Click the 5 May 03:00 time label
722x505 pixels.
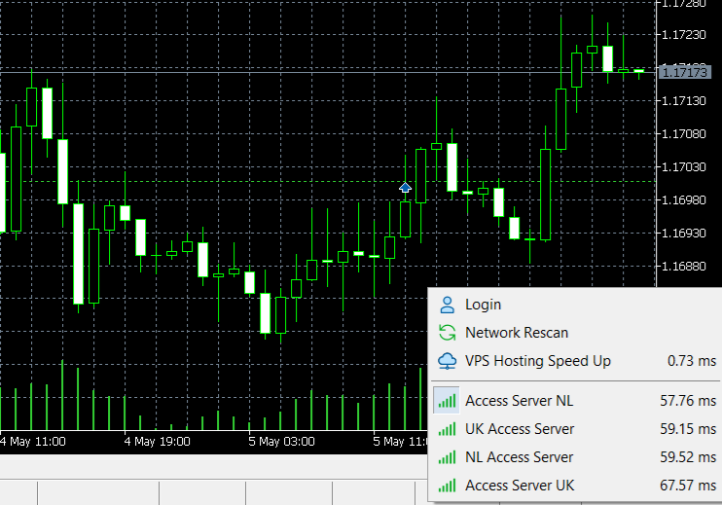pos(281,442)
